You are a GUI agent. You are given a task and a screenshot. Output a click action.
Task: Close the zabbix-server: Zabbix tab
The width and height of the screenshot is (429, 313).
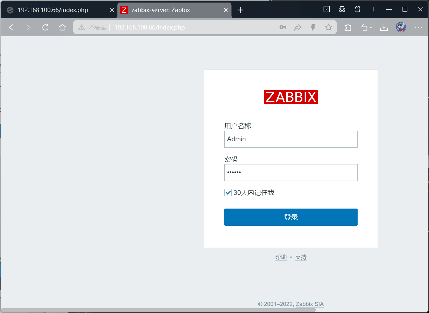pos(226,10)
